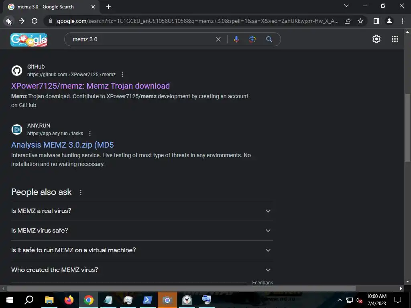Screen dimensions: 411x308
Task: Click the address bar URL
Action: (197, 21)
